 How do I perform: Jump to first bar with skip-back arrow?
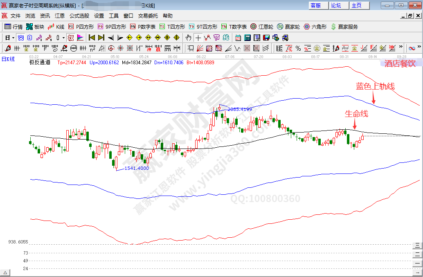[92, 38]
